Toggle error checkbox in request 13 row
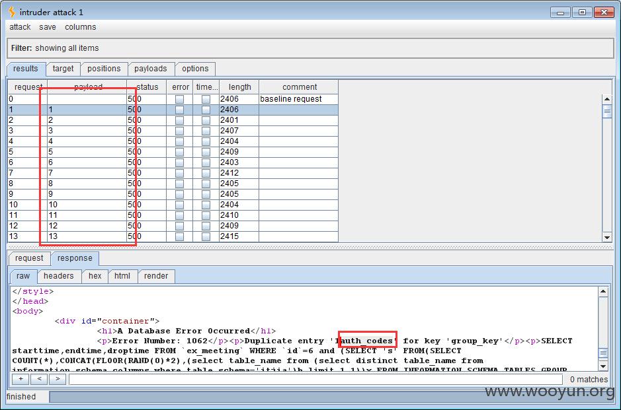This screenshot has width=621, height=410. 179,236
